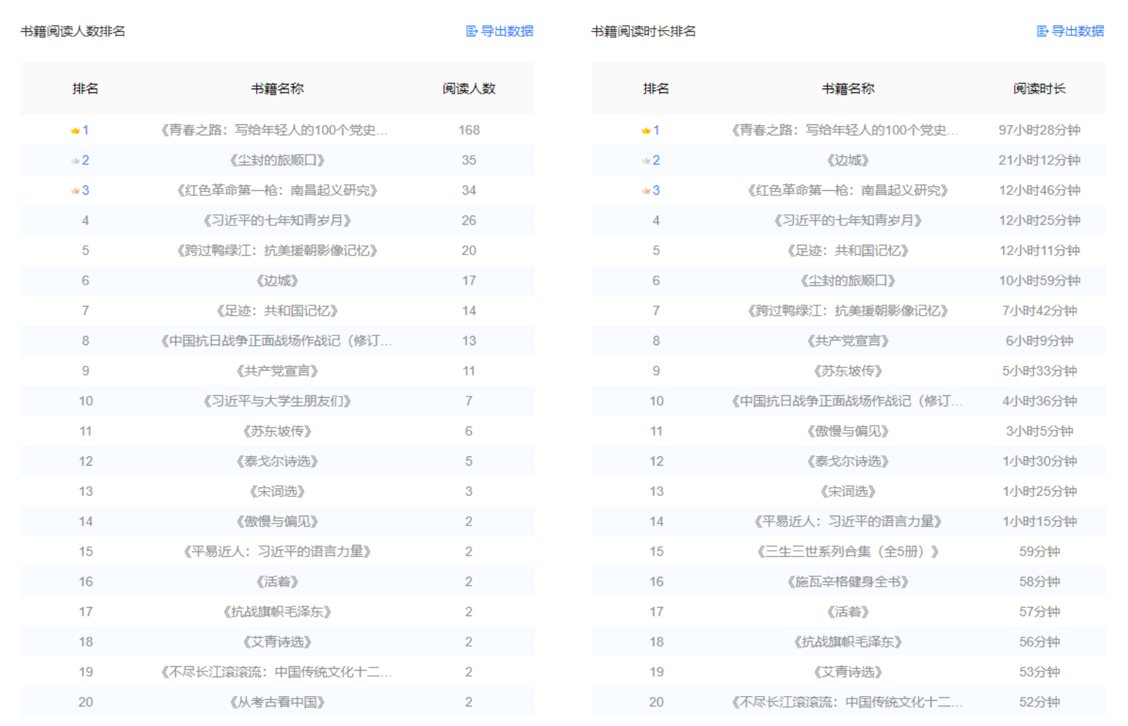Click bronze crown icon in reader count table
Image resolution: width=1128 pixels, height=726 pixels.
pyautogui.click(x=75, y=191)
